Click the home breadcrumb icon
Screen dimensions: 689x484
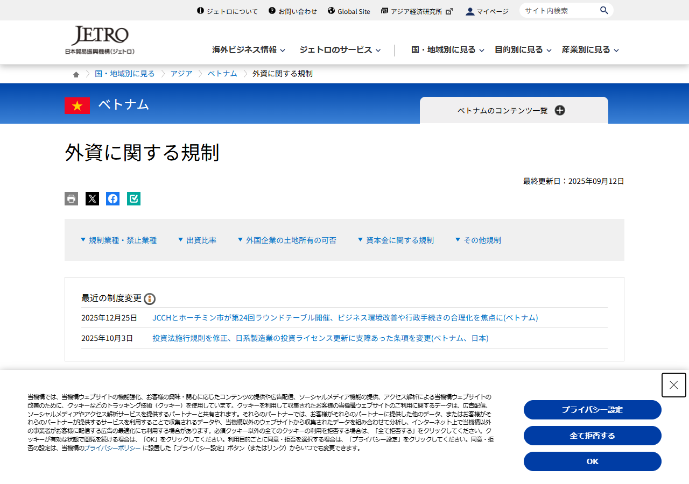[76, 74]
